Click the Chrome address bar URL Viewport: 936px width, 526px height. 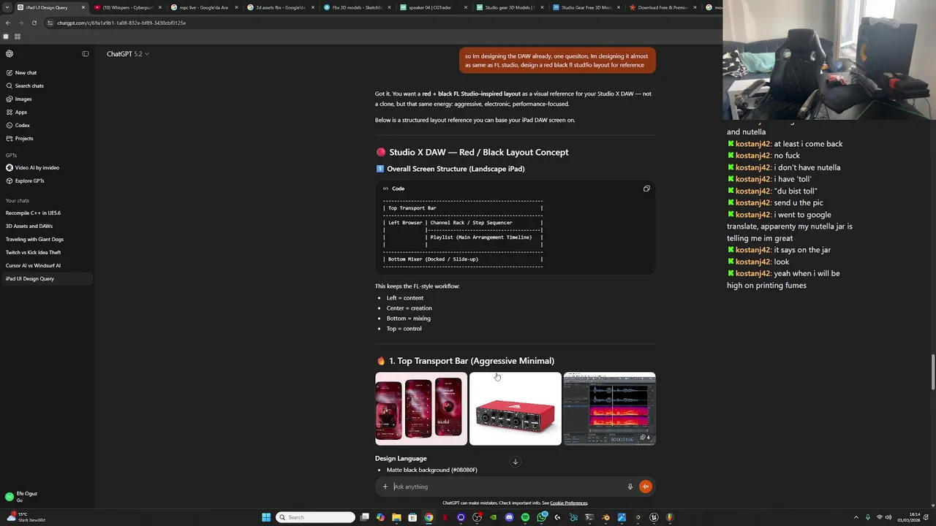(x=121, y=23)
